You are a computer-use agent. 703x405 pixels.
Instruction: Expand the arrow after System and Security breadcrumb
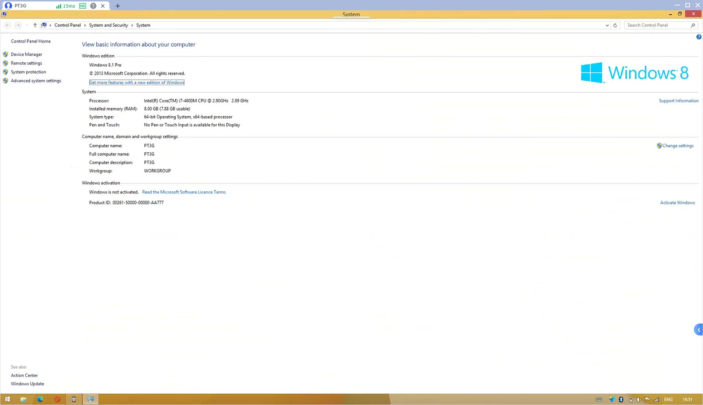click(x=132, y=25)
